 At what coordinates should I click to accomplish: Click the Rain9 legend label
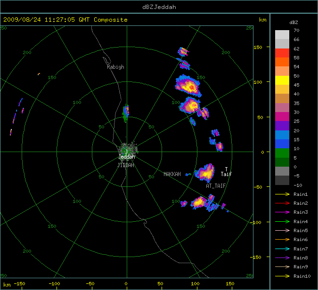(301, 266)
